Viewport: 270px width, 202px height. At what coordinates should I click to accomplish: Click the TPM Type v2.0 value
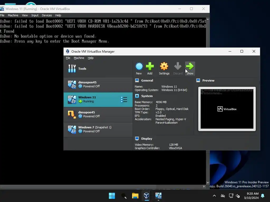[x=158, y=112]
